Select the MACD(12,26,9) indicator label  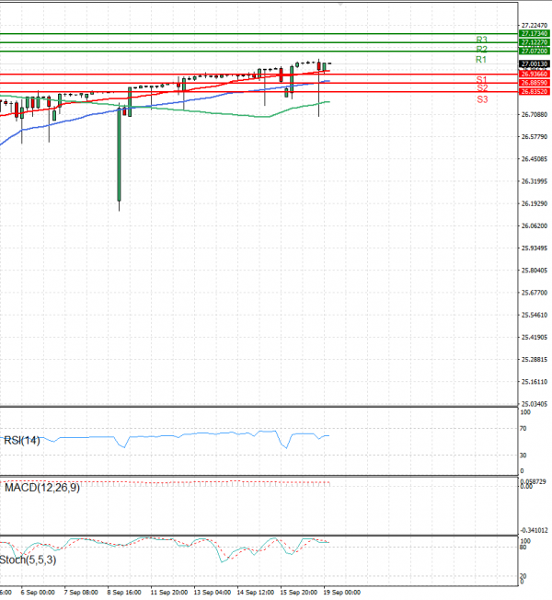pyautogui.click(x=41, y=488)
